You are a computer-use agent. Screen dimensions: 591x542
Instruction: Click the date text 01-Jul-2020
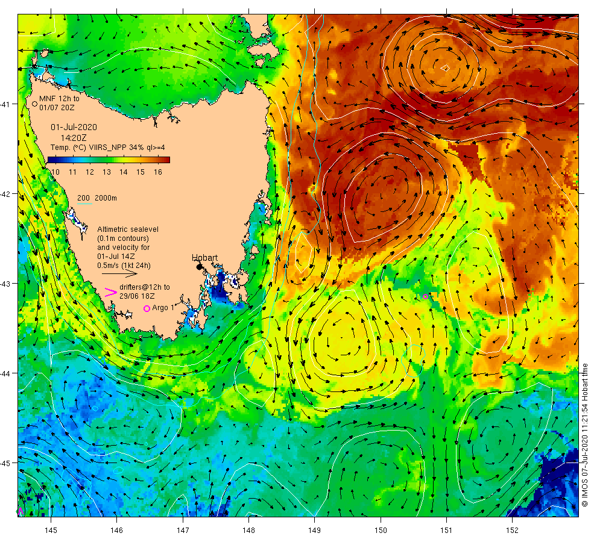tap(74, 127)
